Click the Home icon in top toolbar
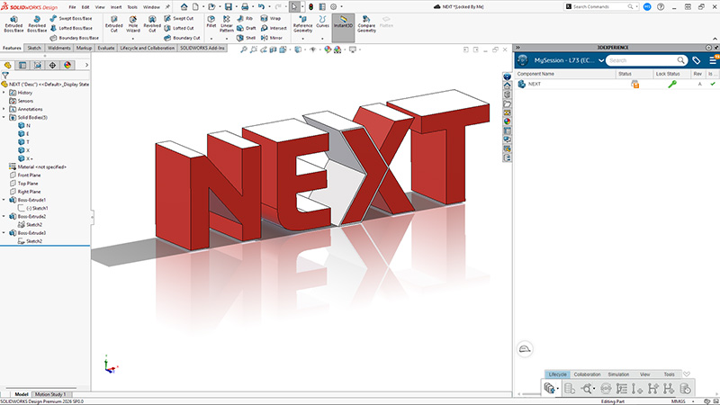Image resolution: width=720 pixels, height=405 pixels. point(184,7)
